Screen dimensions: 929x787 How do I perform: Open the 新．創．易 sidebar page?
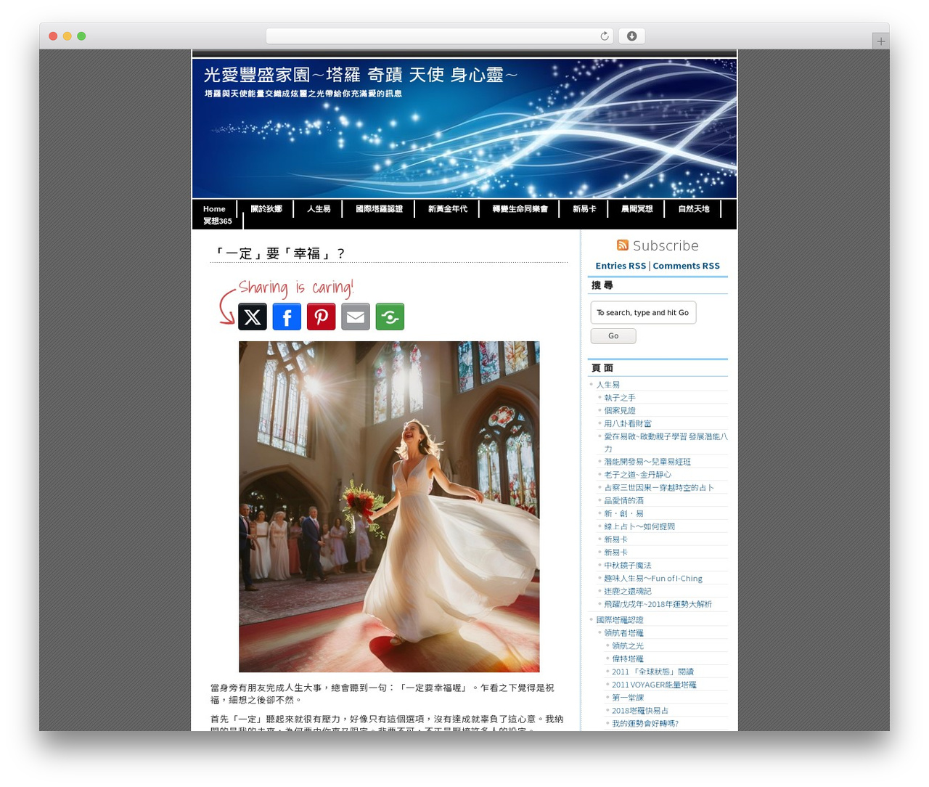(x=623, y=513)
